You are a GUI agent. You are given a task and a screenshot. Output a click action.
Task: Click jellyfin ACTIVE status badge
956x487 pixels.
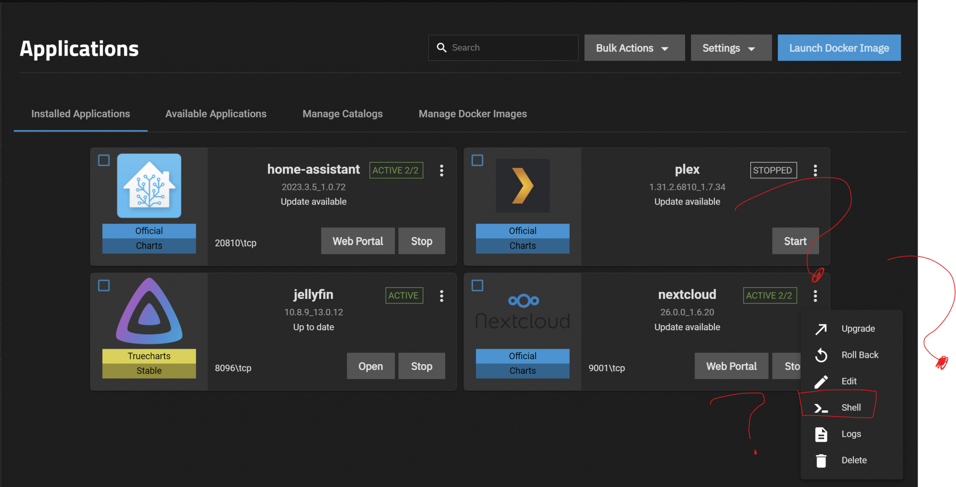click(x=404, y=296)
